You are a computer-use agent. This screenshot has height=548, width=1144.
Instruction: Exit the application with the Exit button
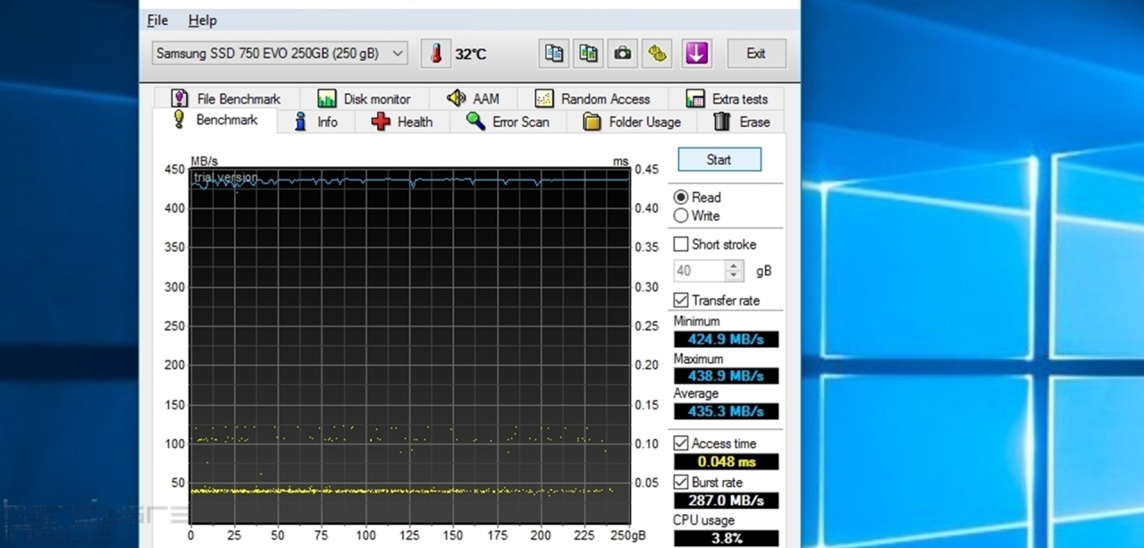tap(756, 54)
